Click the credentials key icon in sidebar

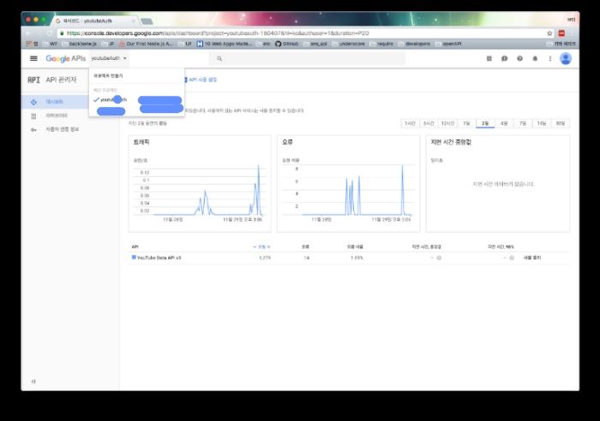tap(33, 130)
